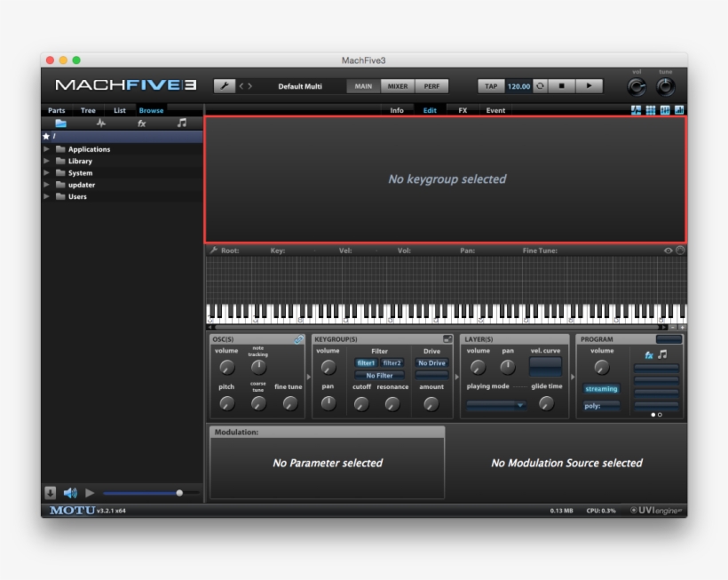This screenshot has width=728, height=580.
Task: Switch to the List tab
Action: (119, 110)
